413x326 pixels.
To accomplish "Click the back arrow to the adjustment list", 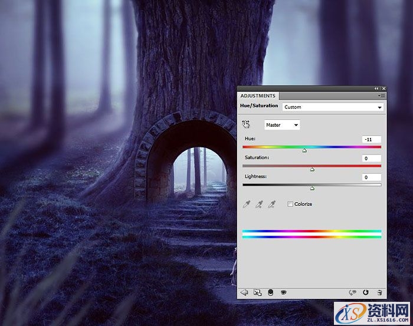I will tap(244, 292).
